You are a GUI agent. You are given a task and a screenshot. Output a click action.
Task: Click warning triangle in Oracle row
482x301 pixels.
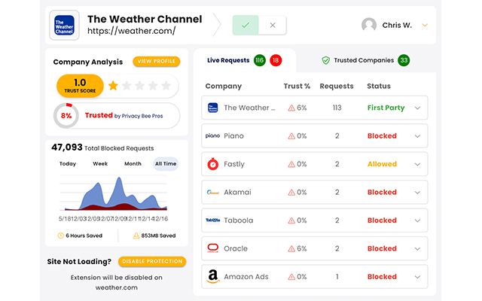click(291, 249)
